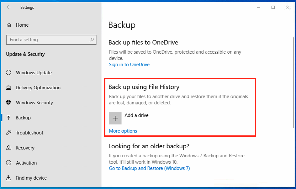This screenshot has height=189, width=296.
Task: Minimize the Settings window
Action: tap(259, 7)
